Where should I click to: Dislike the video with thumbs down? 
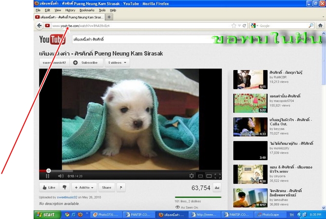(x=64, y=187)
